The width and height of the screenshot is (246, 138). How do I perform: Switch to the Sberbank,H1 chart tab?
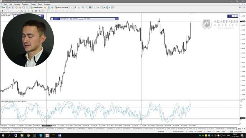[x=100, y=129]
